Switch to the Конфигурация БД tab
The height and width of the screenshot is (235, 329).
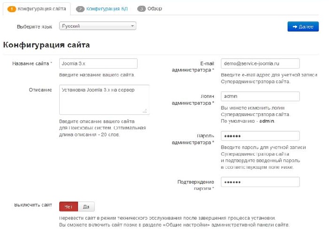(107, 8)
